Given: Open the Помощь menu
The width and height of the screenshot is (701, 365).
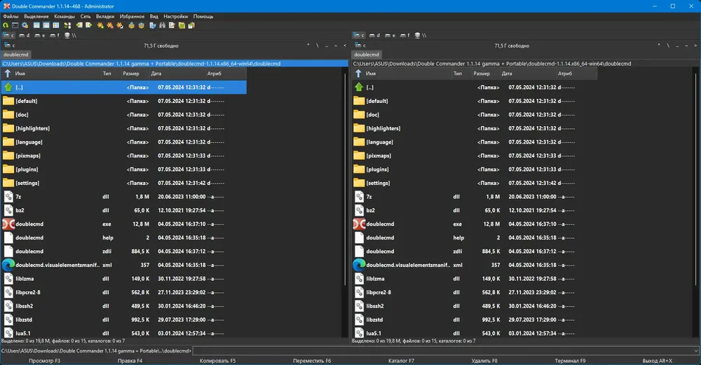Looking at the screenshot, I should click(x=203, y=16).
